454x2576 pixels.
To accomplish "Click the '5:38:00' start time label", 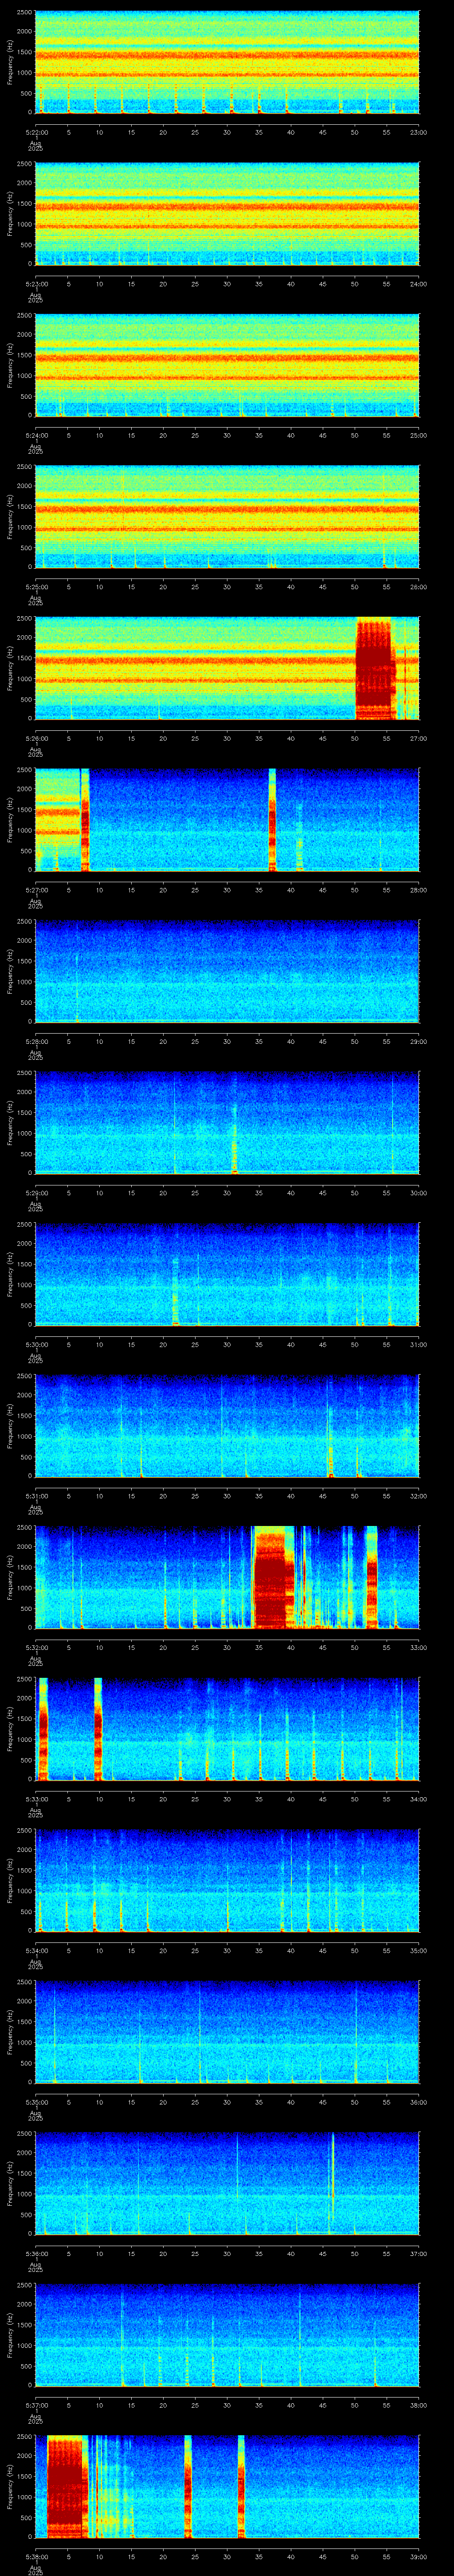I will [x=37, y=2557].
